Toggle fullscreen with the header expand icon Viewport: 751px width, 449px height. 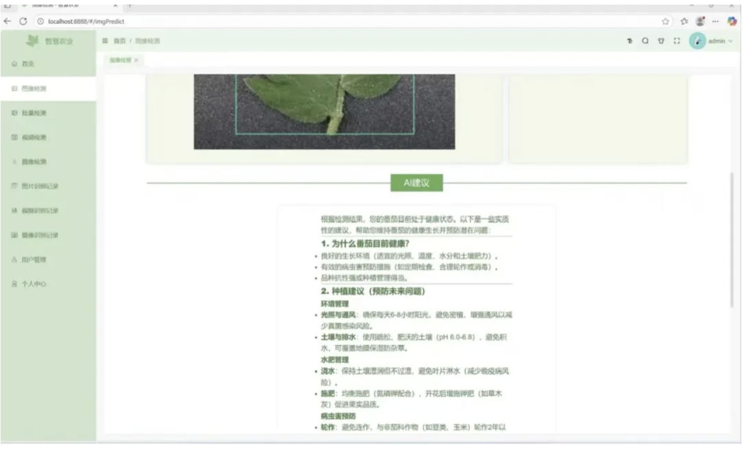[x=676, y=41]
